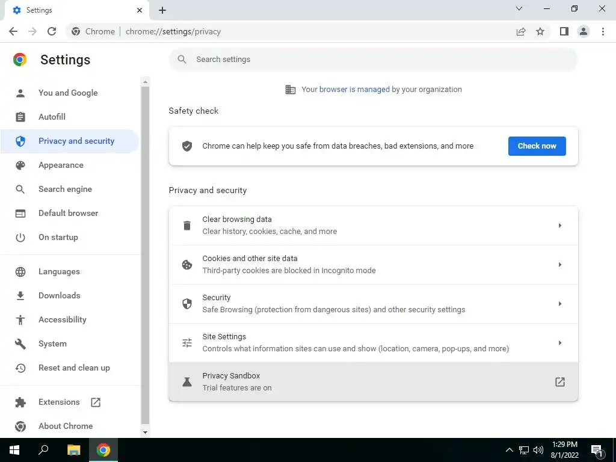
Task: Click the Chrome taskbar icon
Action: pos(103,450)
